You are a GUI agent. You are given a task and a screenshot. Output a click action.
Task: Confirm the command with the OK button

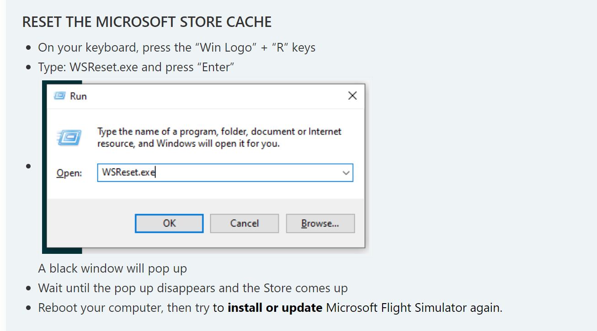(x=169, y=223)
